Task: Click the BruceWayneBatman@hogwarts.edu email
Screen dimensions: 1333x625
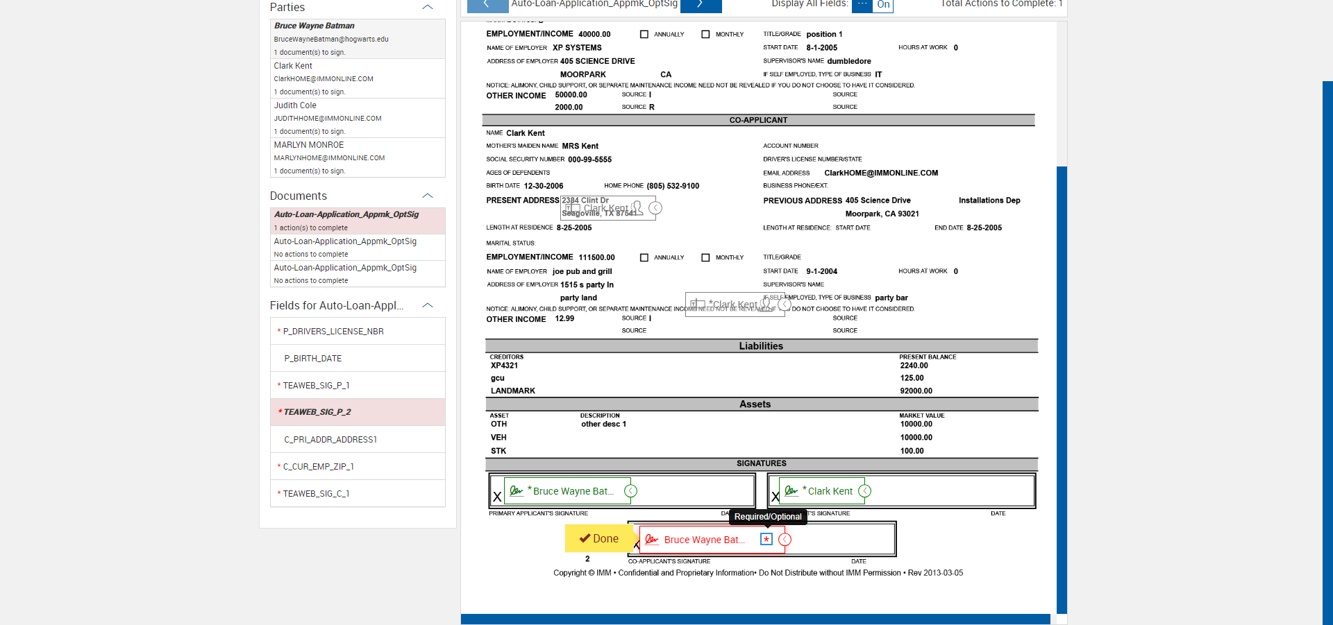Action: click(x=331, y=39)
